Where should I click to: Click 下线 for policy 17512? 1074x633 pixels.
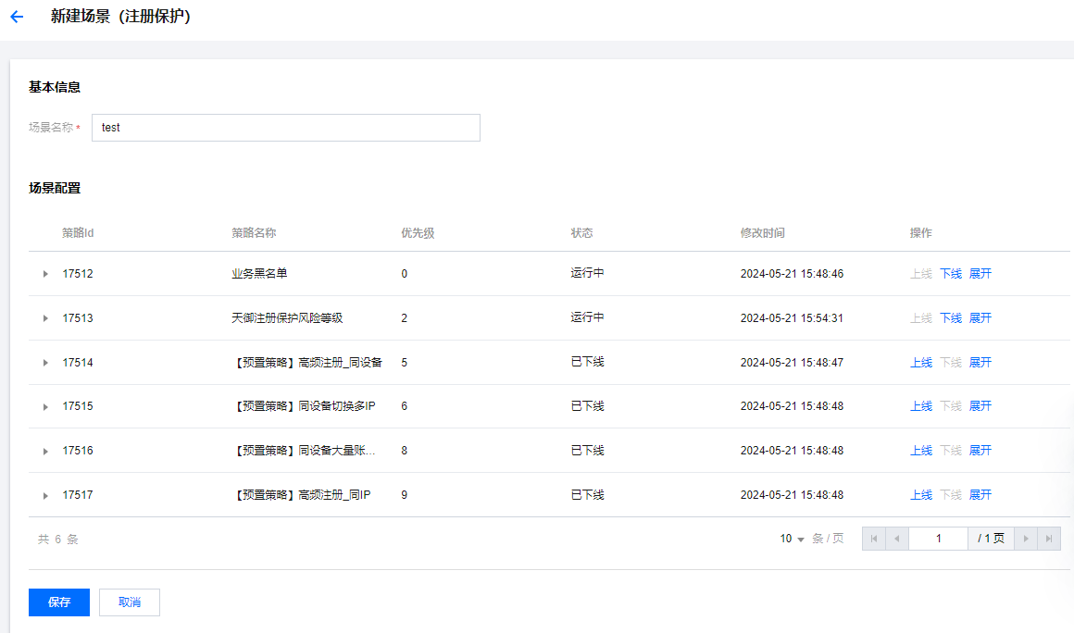(951, 274)
